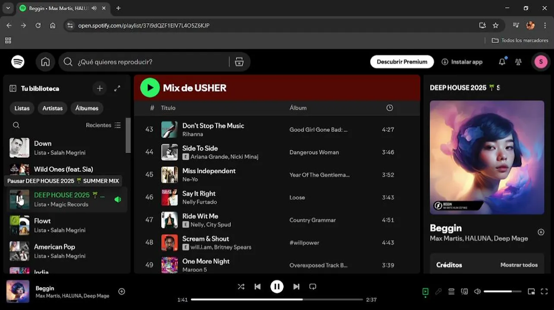554x310 pixels.
Task: Open Todos los marcadores folder
Action: 520,40
